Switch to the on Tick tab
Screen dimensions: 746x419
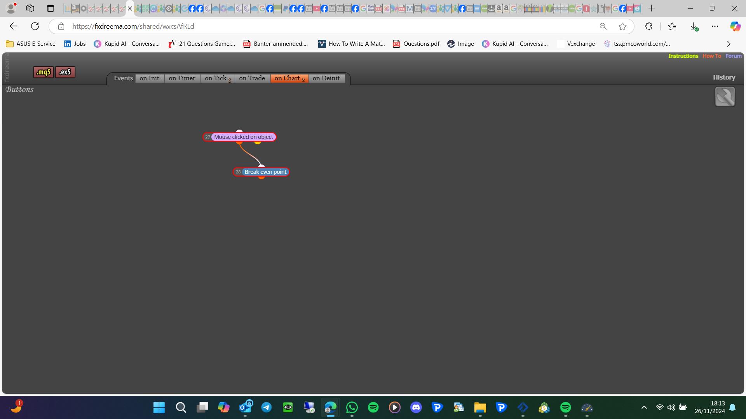(218, 78)
